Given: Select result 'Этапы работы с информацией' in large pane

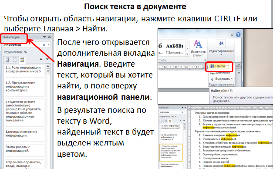Looking at the screenshot, I should coord(24,150).
